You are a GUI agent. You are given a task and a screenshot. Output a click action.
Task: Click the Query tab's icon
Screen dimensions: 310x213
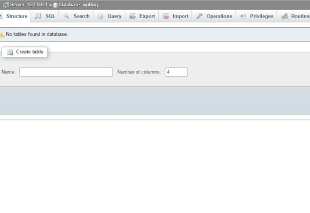tap(100, 16)
